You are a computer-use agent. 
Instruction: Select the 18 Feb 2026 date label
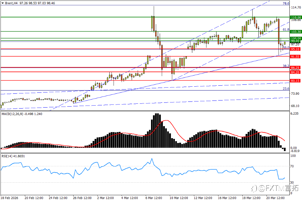tap(9, 198)
